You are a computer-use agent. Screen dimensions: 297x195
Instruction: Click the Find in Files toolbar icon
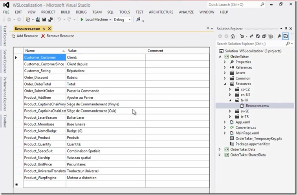coord(138,20)
